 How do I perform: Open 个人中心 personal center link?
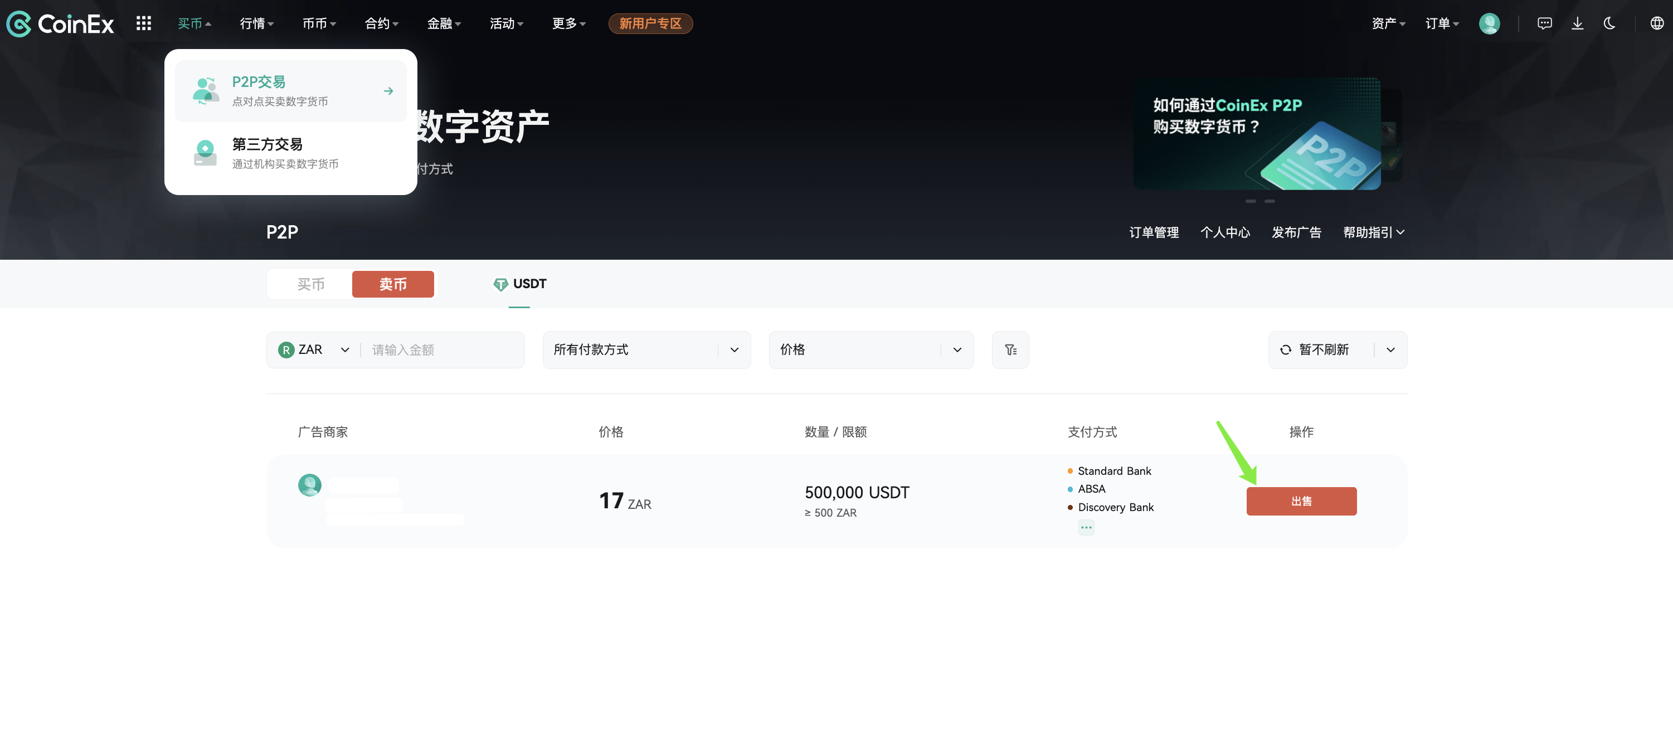click(1225, 232)
